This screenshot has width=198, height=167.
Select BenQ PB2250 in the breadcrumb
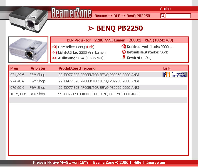[x=138, y=16]
